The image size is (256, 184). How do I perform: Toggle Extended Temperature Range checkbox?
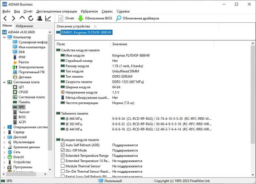[63, 155]
